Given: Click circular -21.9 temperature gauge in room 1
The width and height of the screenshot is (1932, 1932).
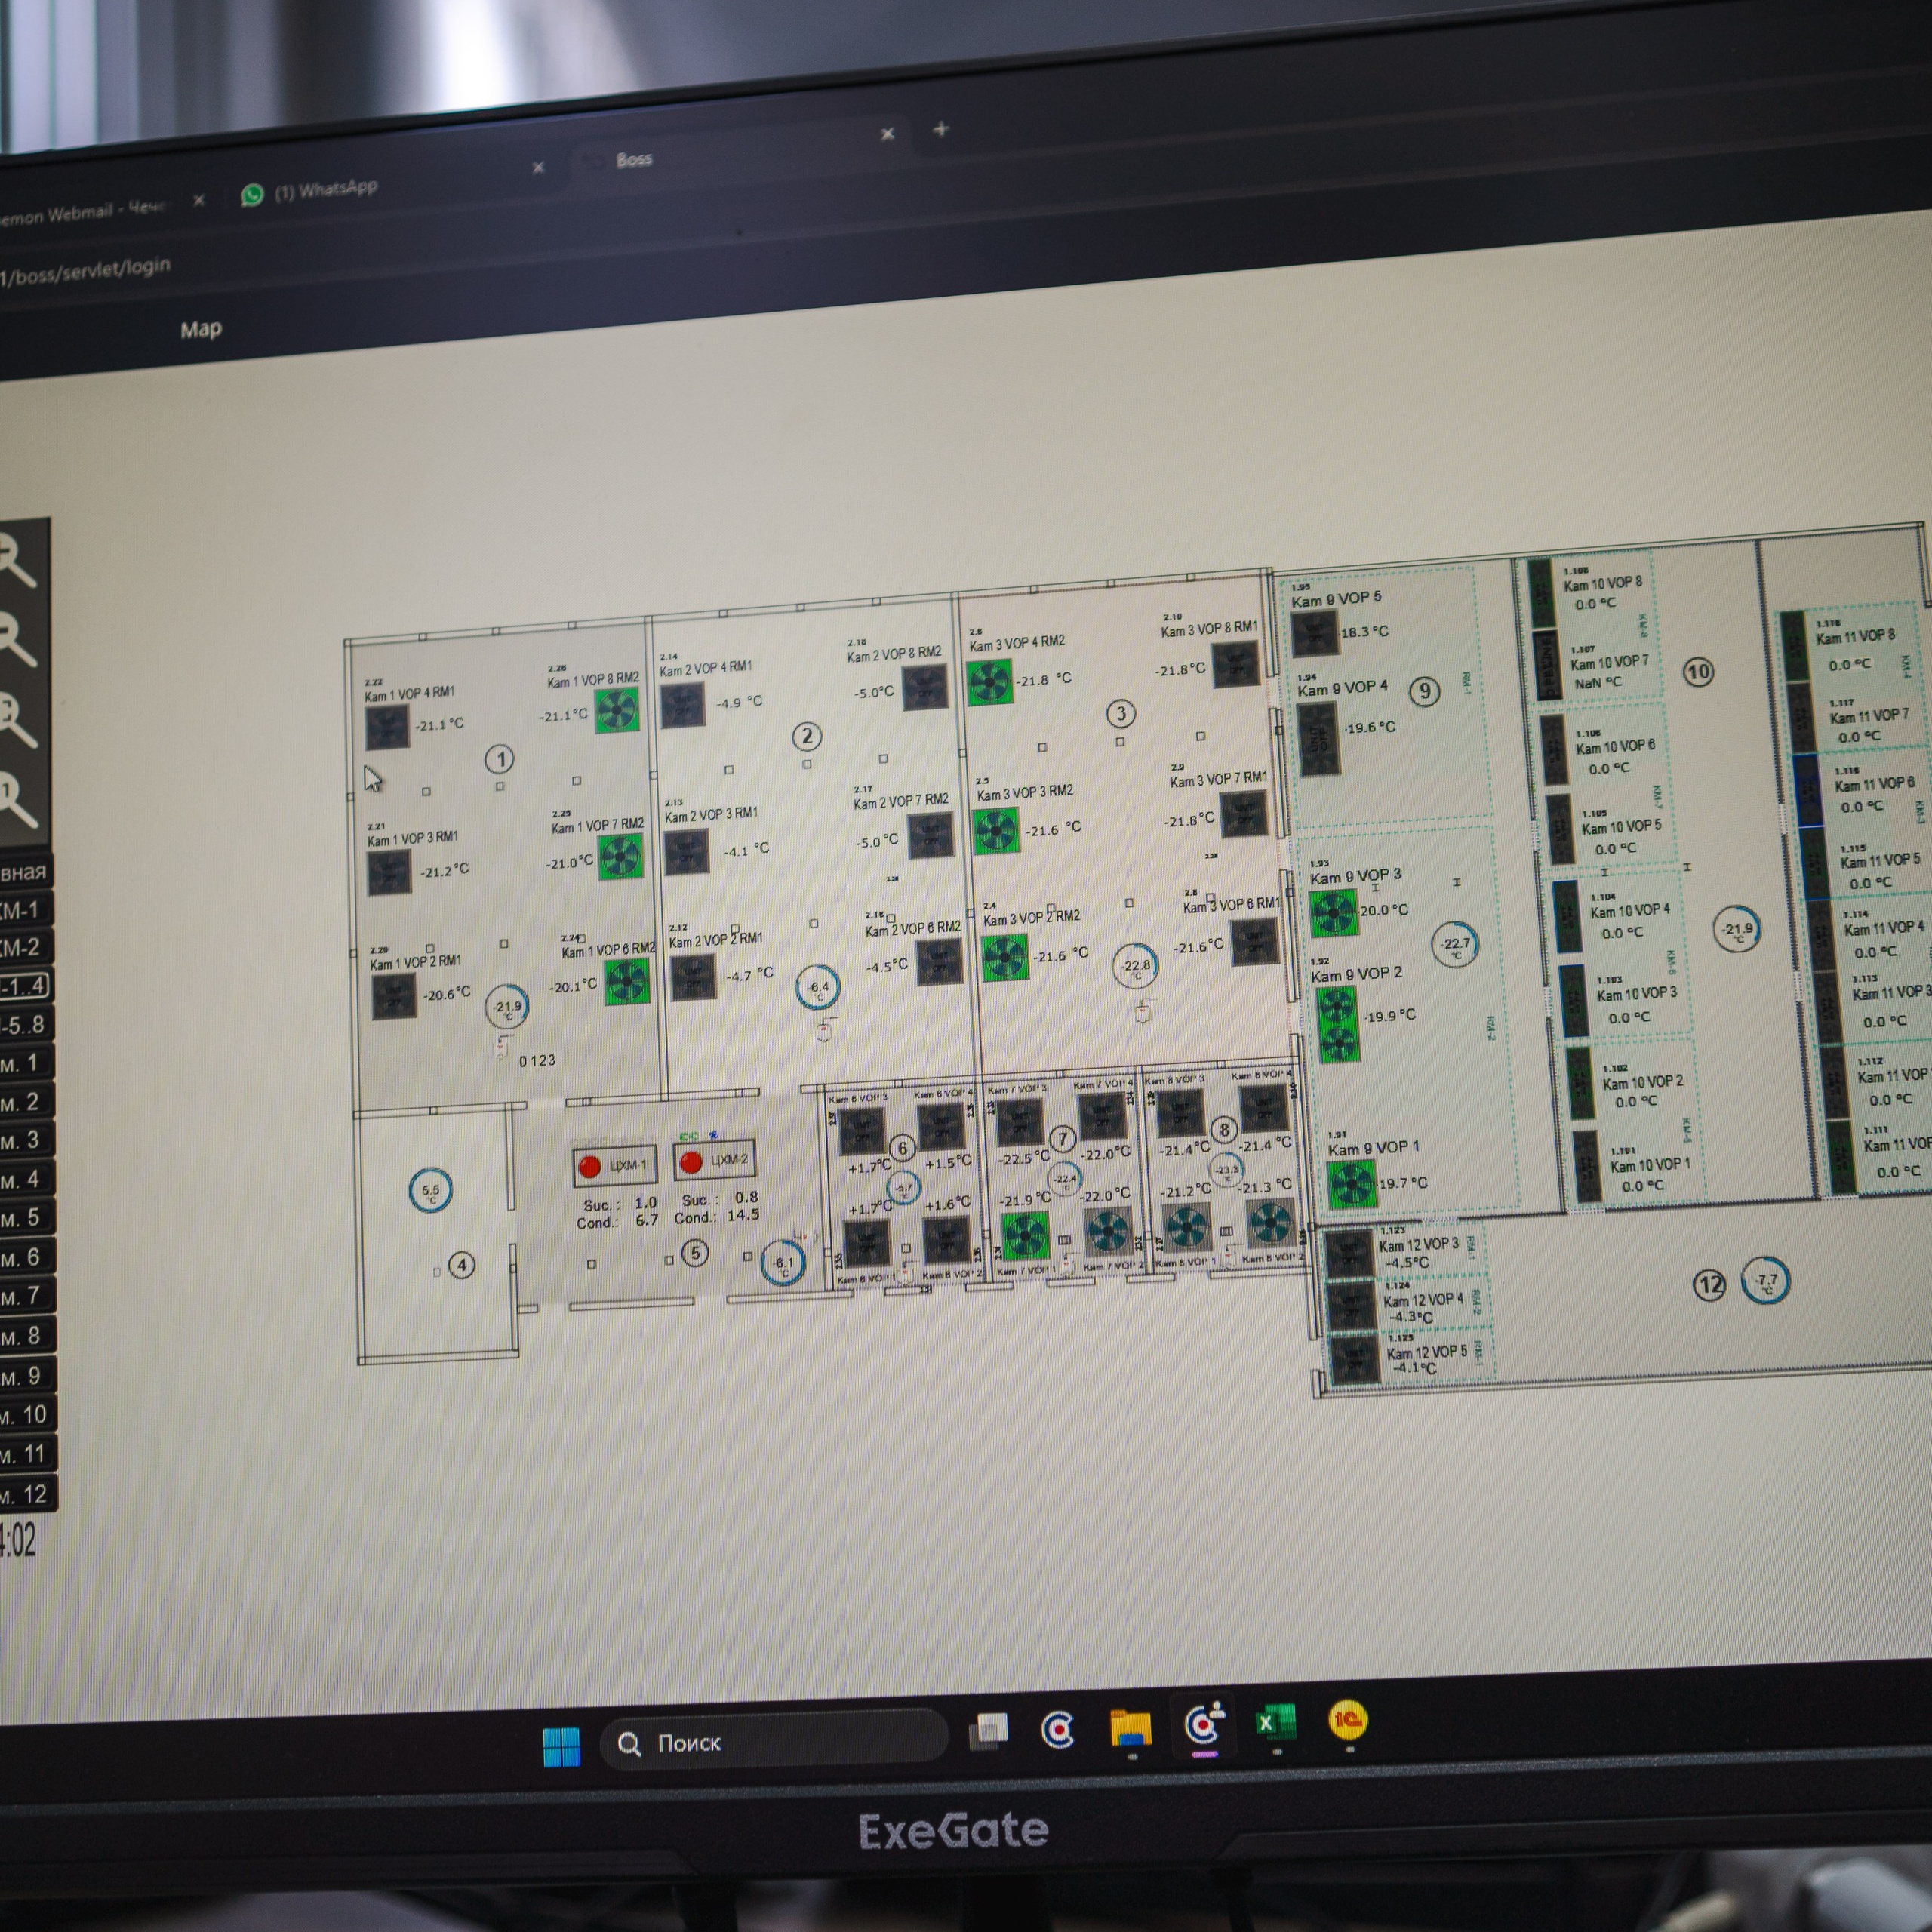Looking at the screenshot, I should click(x=507, y=1007).
